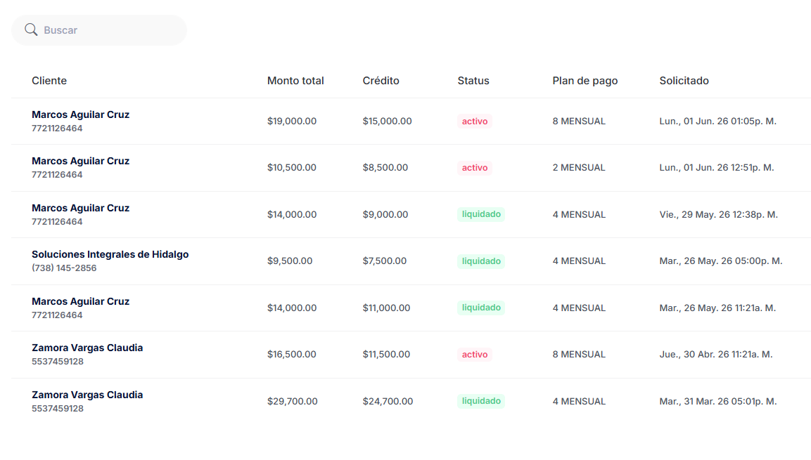Click the activo badge for $8,500.00 credit
Image resolution: width=811 pixels, height=460 pixels.
point(474,168)
